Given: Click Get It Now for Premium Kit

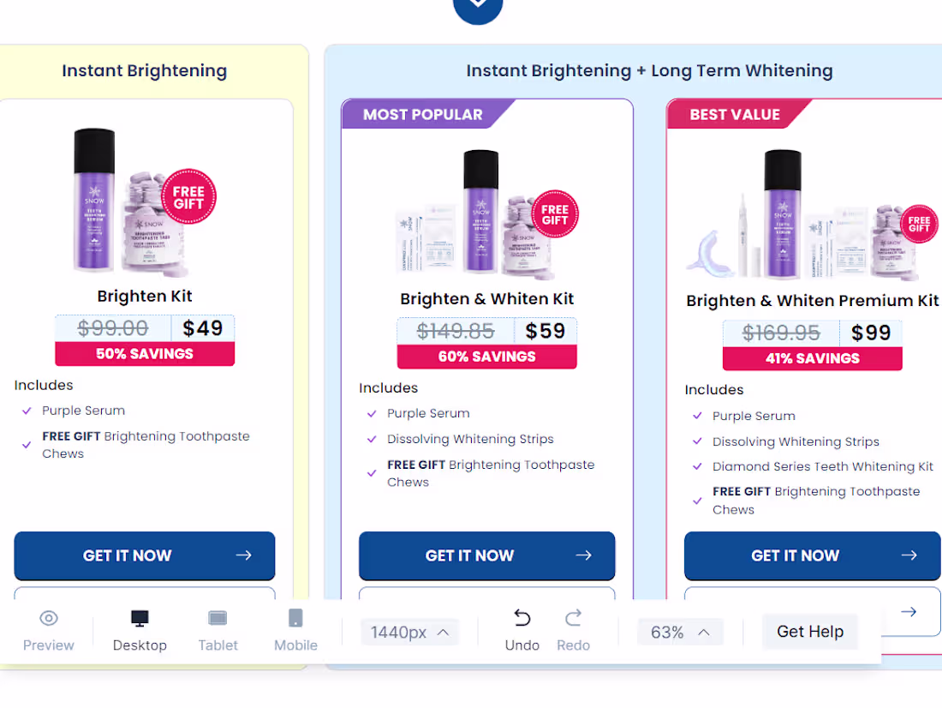Looking at the screenshot, I should pos(812,555).
